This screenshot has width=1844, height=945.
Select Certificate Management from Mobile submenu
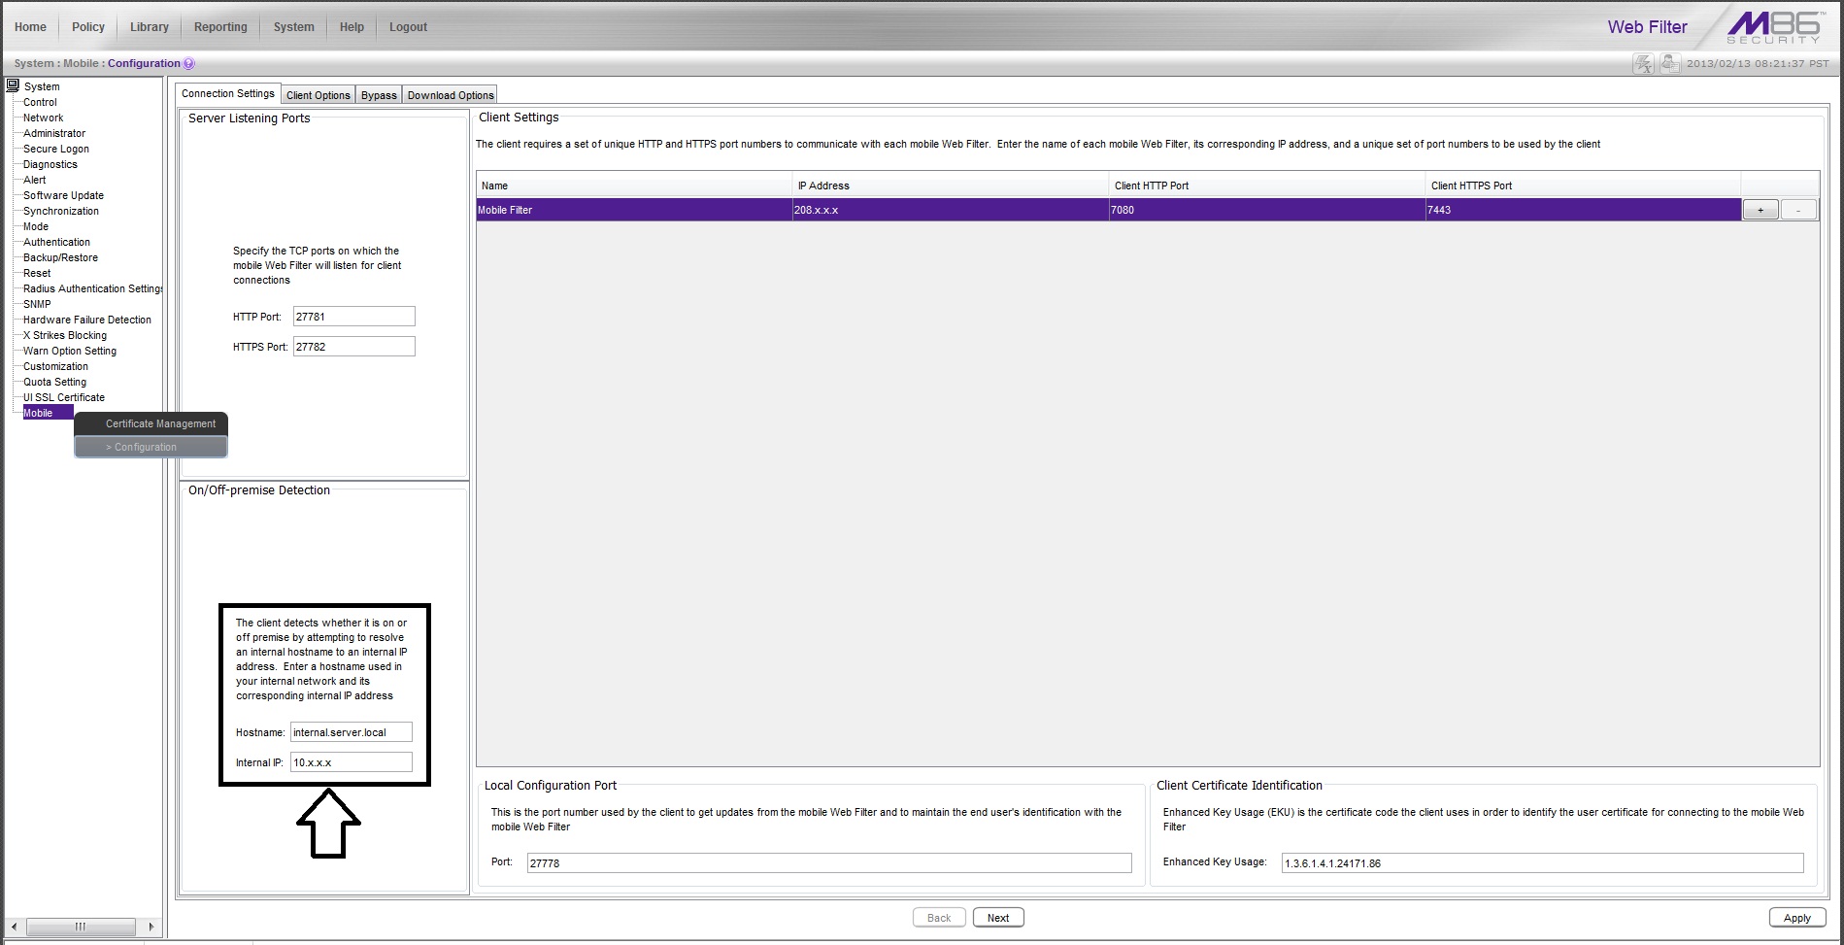tap(160, 423)
